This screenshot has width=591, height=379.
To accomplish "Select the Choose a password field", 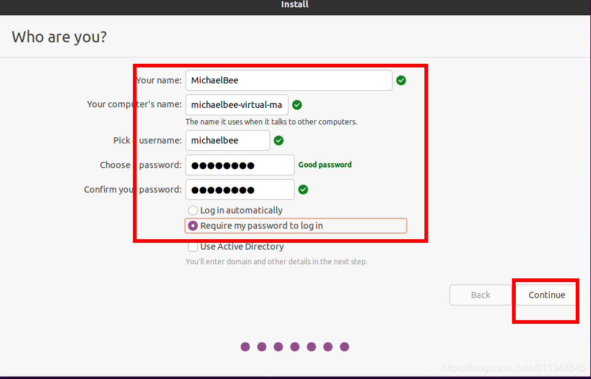I will point(239,165).
